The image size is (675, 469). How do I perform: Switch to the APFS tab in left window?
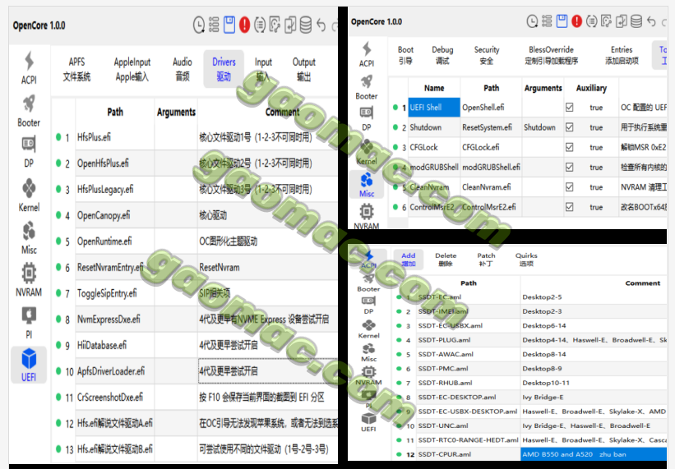(x=76, y=69)
